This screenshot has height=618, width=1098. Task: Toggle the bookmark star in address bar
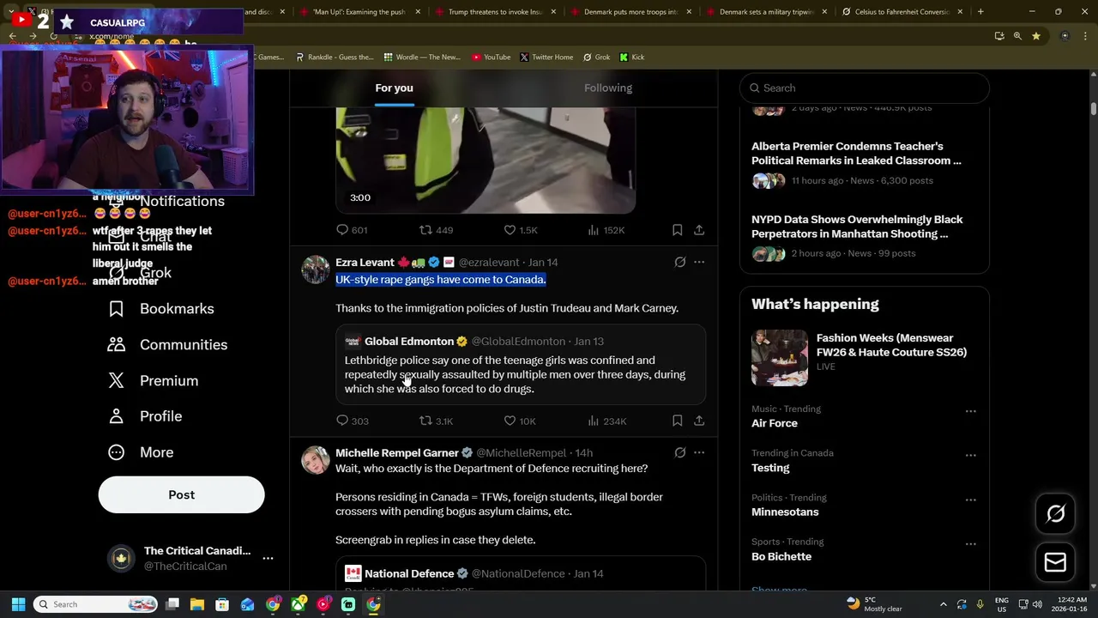coord(1036,36)
